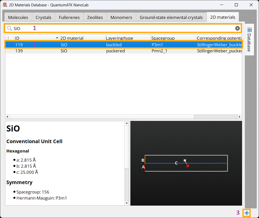Sort by Corresponding potential column header
Viewport: 259px width, 218px height.
click(x=219, y=38)
